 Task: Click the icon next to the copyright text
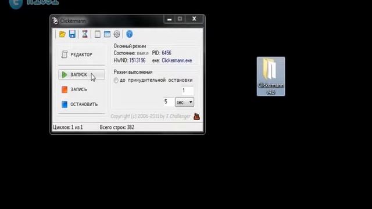tap(196, 116)
